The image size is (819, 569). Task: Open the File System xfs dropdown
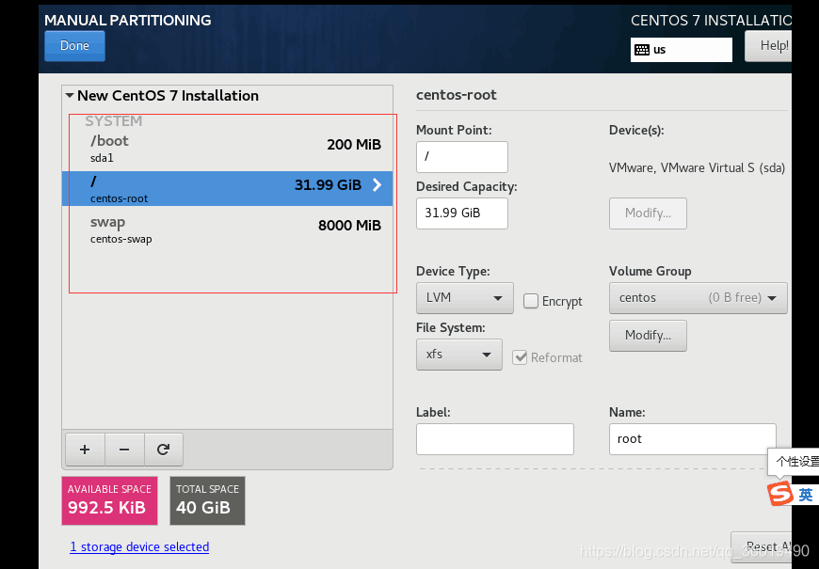[x=459, y=355]
